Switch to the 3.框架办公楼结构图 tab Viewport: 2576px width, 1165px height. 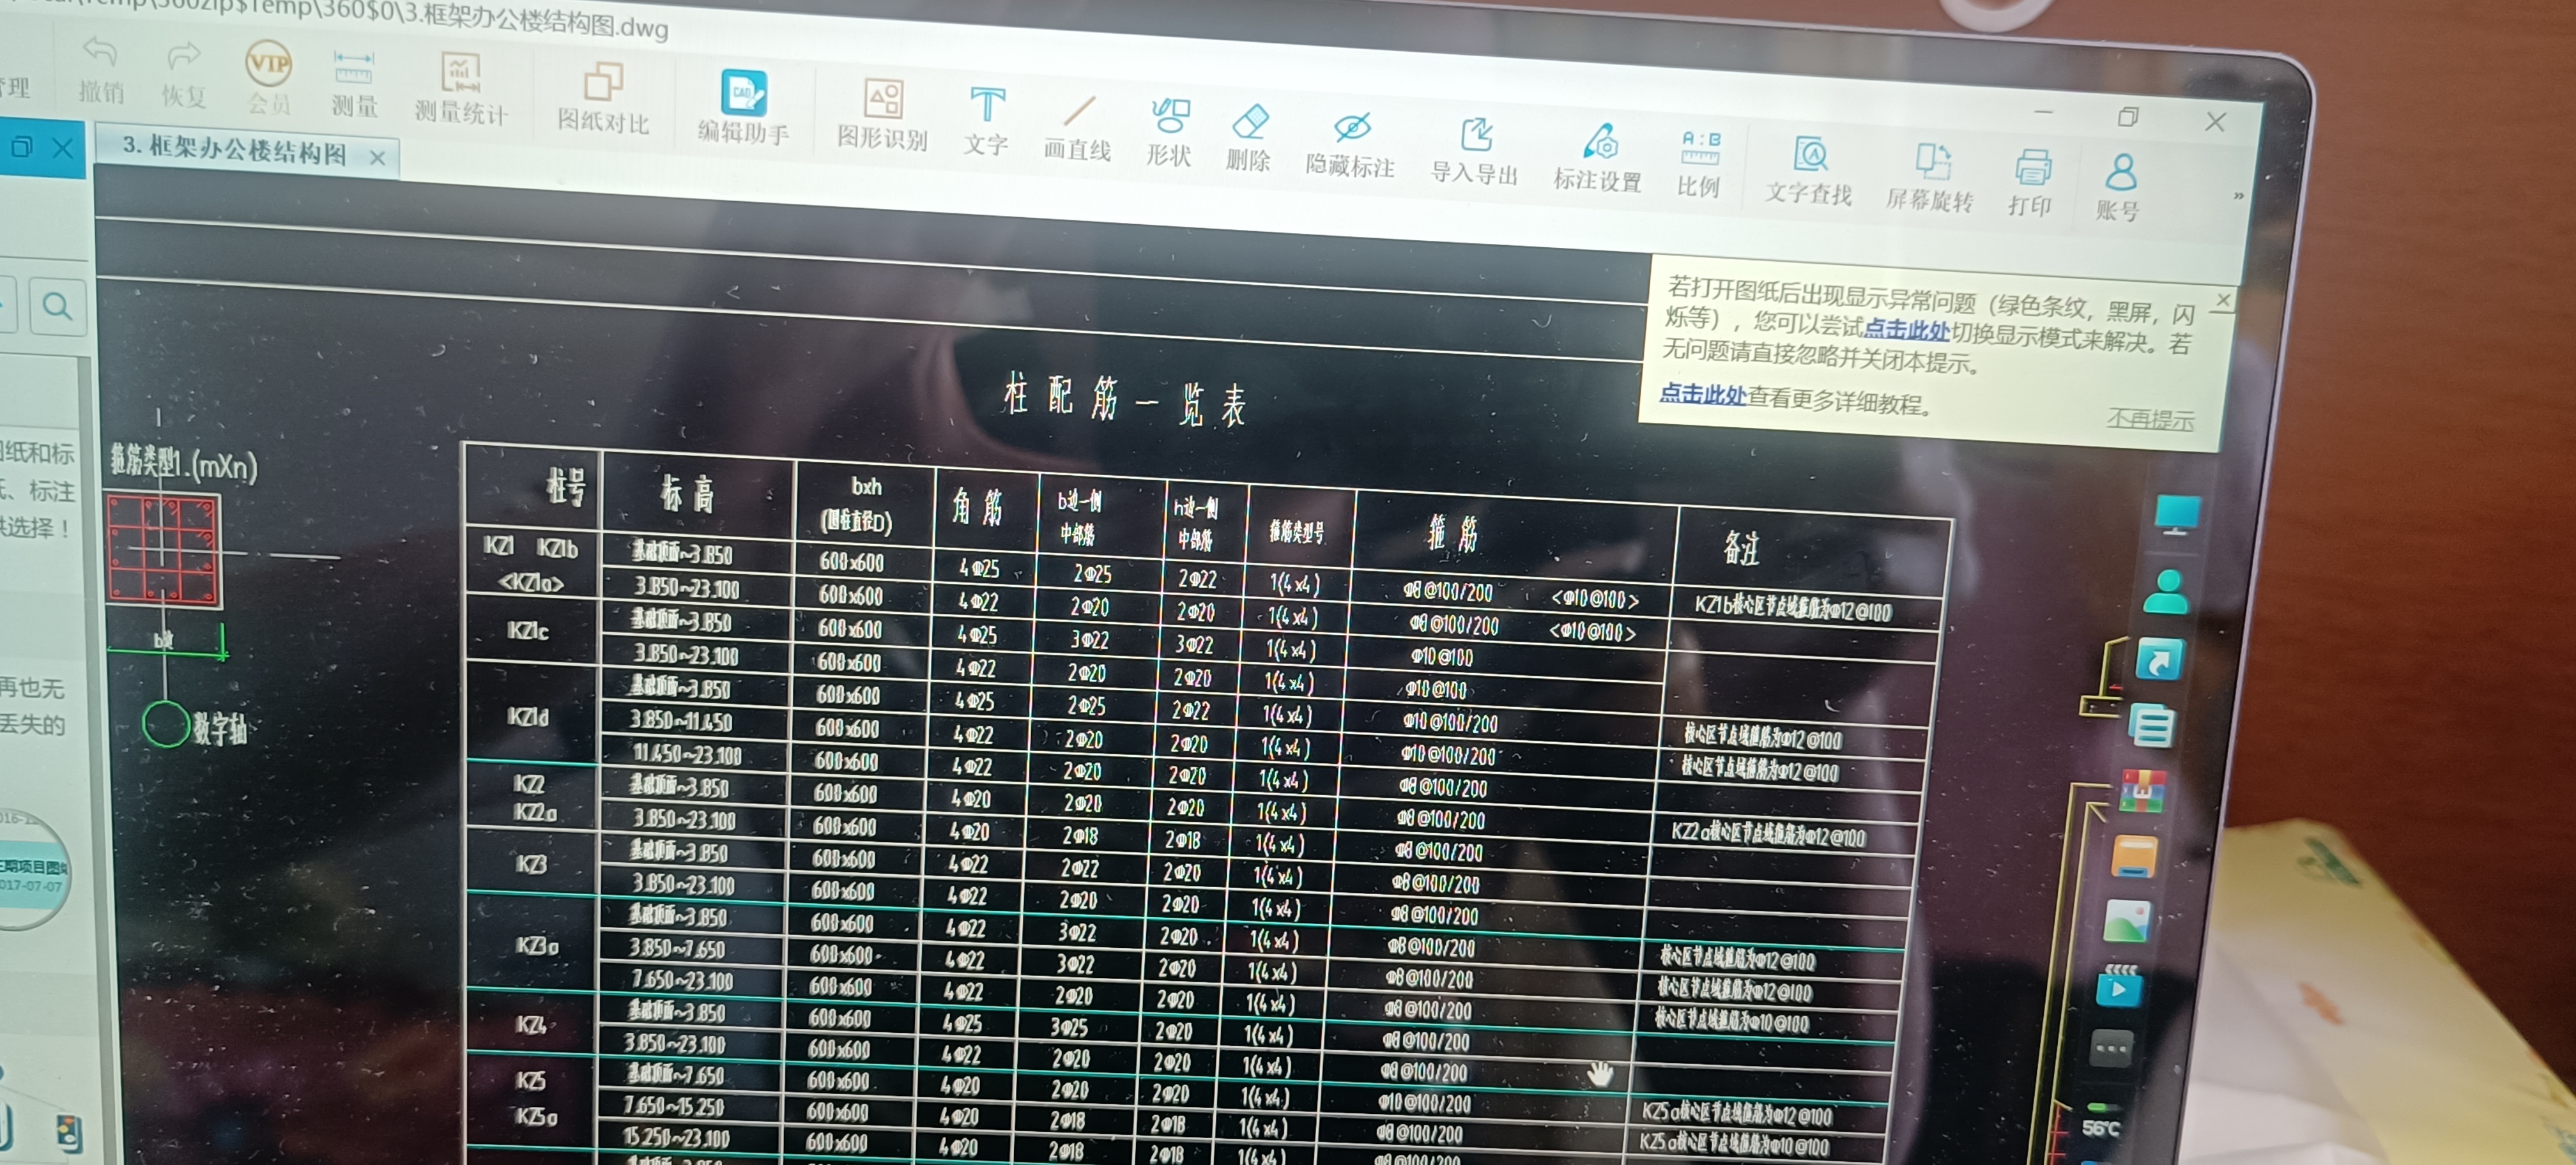click(x=234, y=151)
